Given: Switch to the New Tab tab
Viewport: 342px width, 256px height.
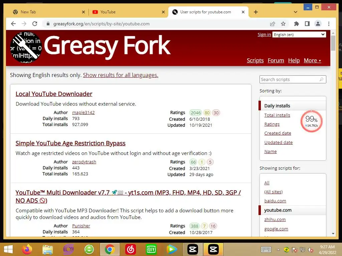Looking at the screenshot, I should click(x=48, y=12).
